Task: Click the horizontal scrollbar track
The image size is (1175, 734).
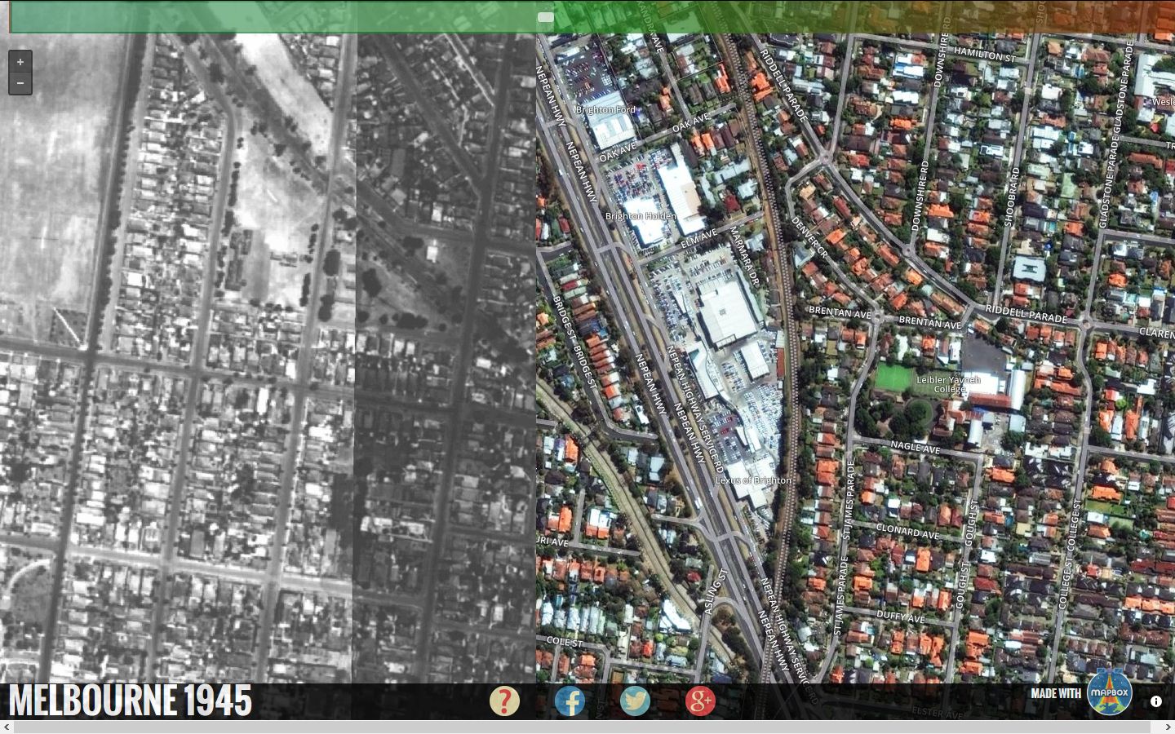Action: [587, 727]
